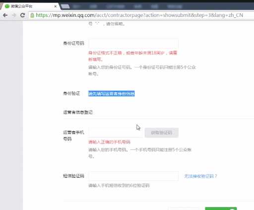The width and height of the screenshot is (254, 210).
Task: Go back to the previous page
Action: click(5, 15)
